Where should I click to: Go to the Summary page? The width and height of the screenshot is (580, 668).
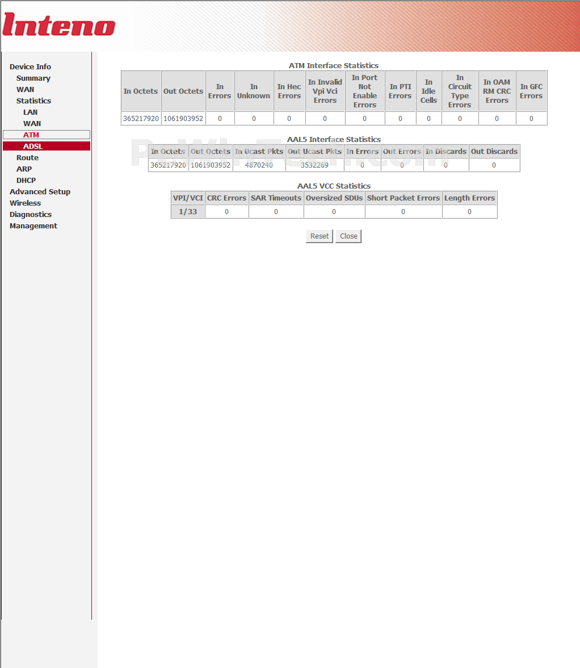point(33,78)
